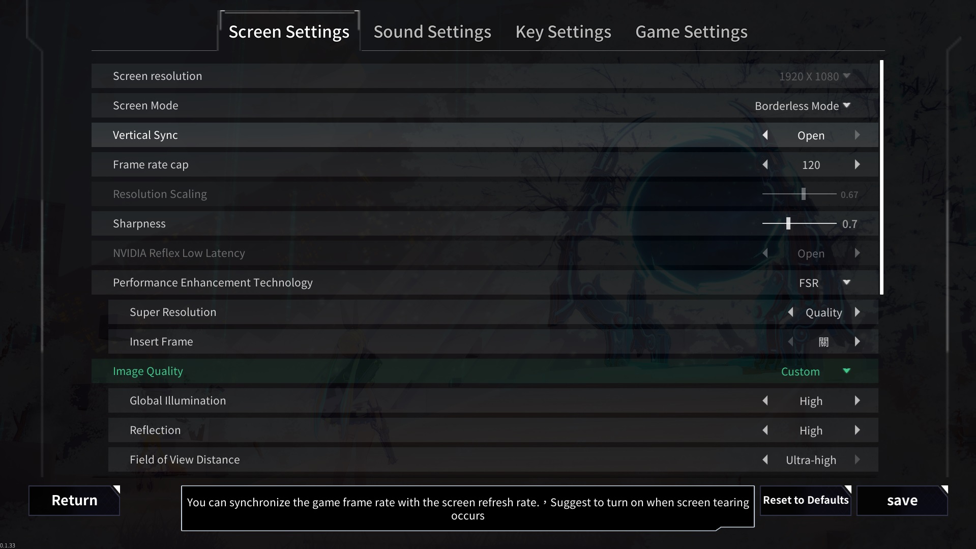Click the Screen Mode label
This screenshot has height=549, width=976.
[x=145, y=106]
